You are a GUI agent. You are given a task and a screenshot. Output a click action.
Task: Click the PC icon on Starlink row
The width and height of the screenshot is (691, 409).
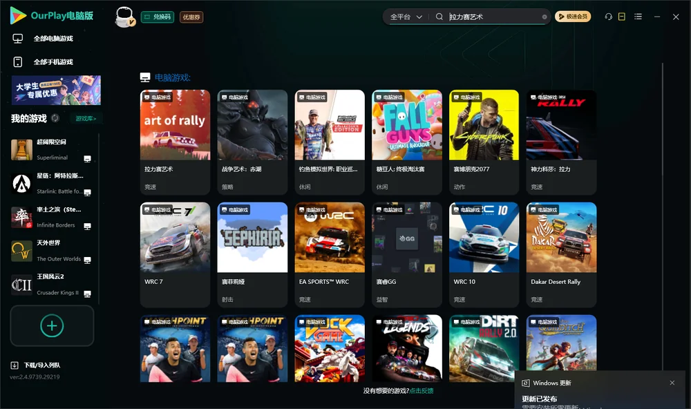coord(87,193)
